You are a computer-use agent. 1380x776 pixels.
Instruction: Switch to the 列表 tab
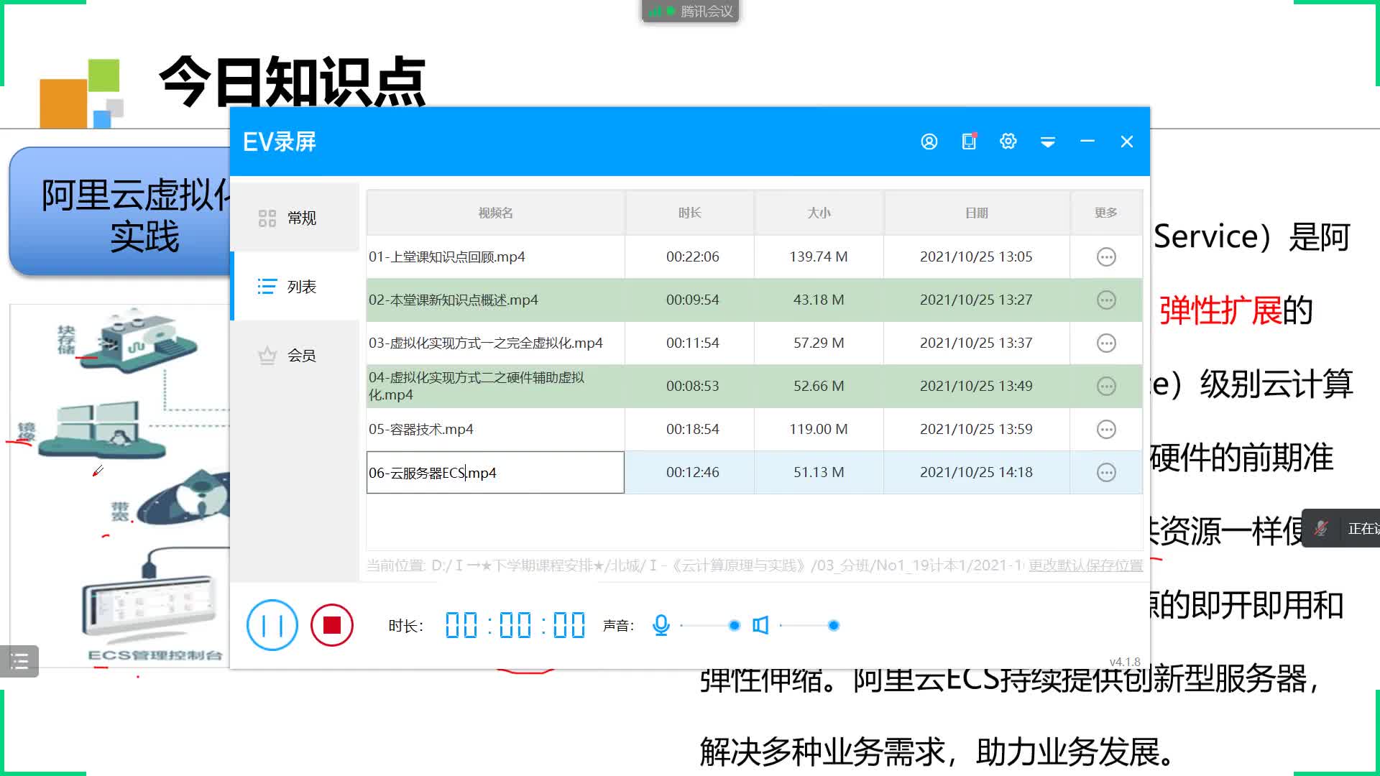click(x=295, y=287)
